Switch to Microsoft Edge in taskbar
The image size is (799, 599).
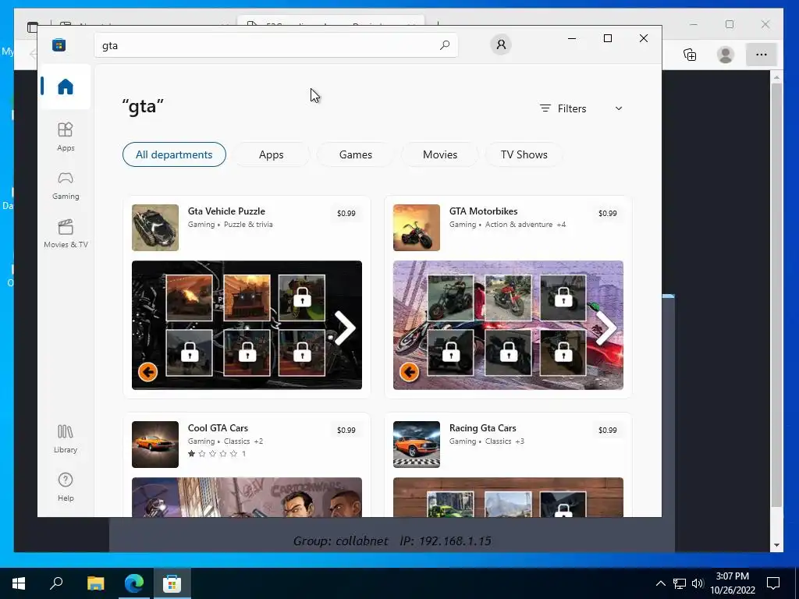coord(134,583)
